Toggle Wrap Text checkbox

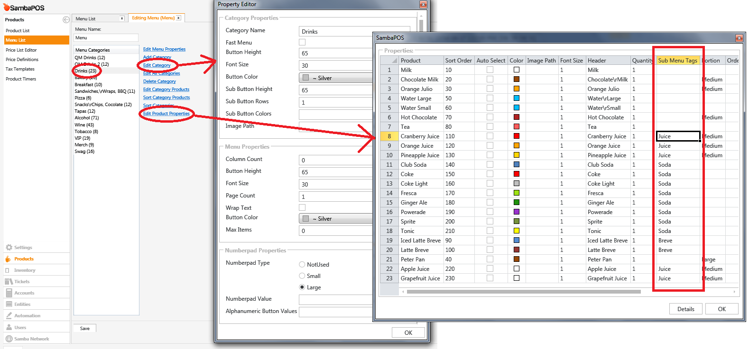coord(302,207)
